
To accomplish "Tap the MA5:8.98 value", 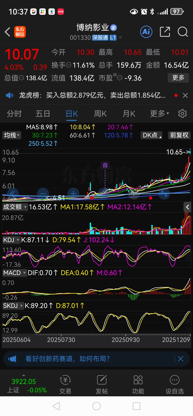I will coord(42,127).
